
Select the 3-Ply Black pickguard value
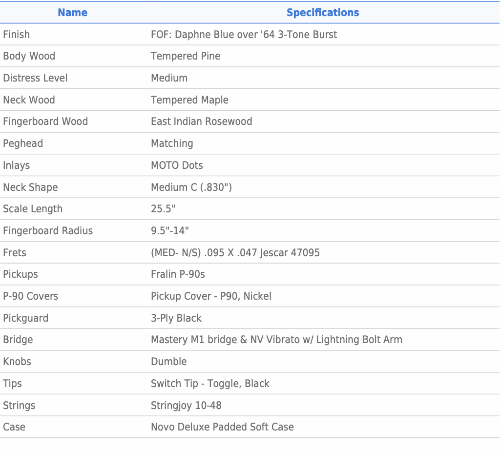(176, 318)
